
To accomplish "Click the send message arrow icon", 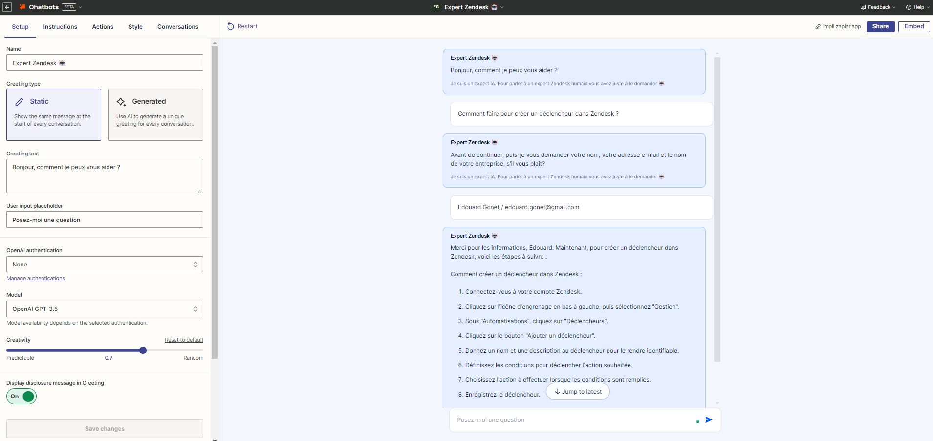I will 709,420.
